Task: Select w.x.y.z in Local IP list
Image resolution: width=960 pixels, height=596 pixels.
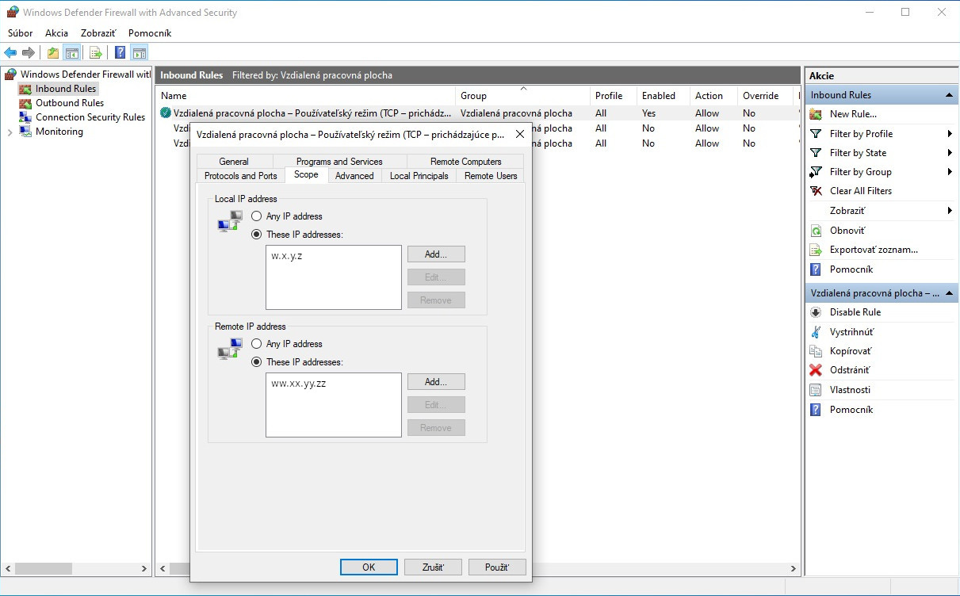Action: pyautogui.click(x=286, y=255)
